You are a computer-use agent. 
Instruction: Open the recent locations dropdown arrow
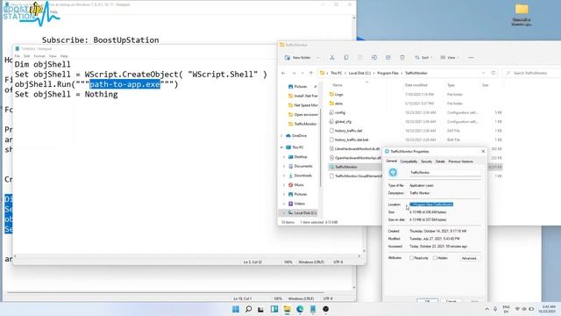tap(302, 73)
